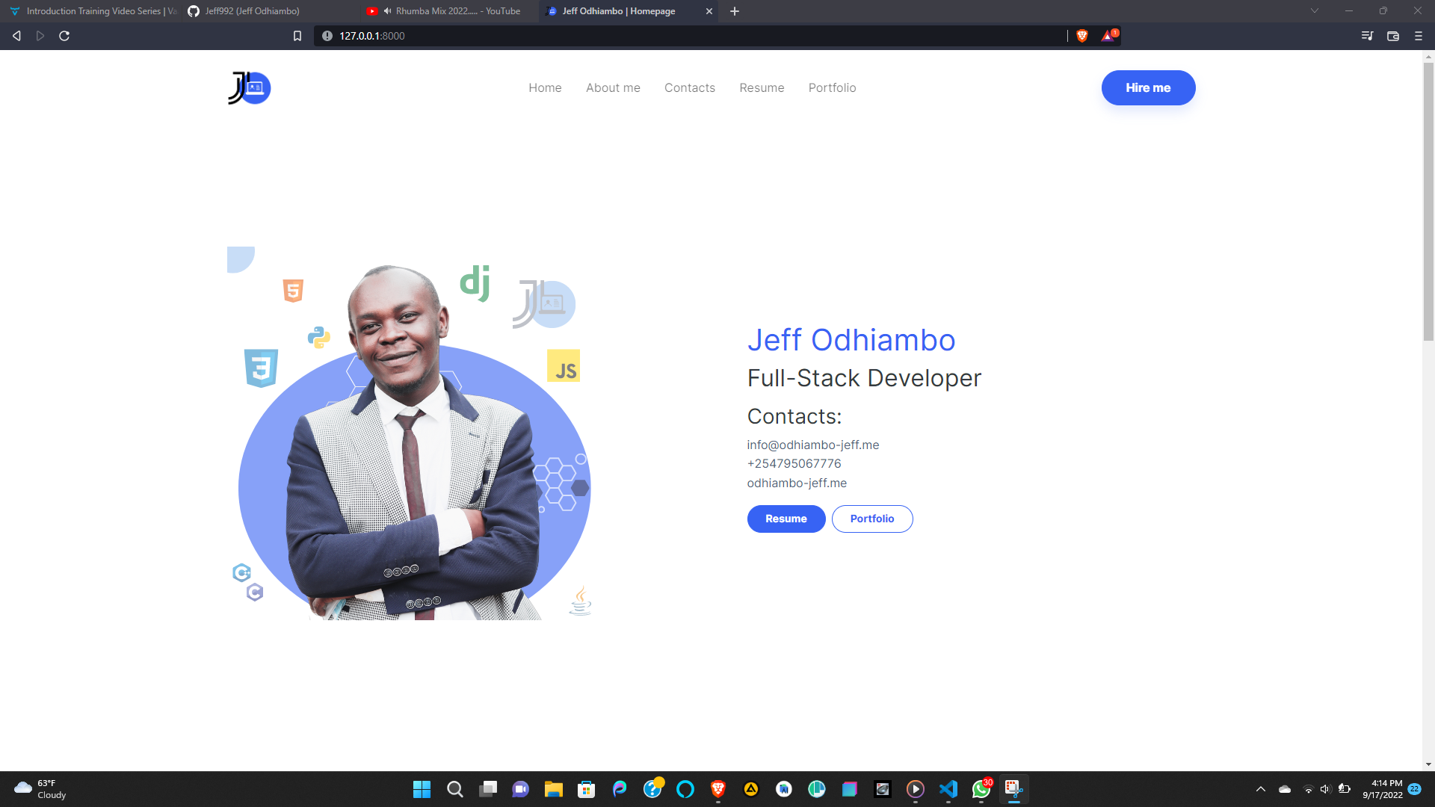Open the Brave Shields panel
The image size is (1435, 807).
1081,35
